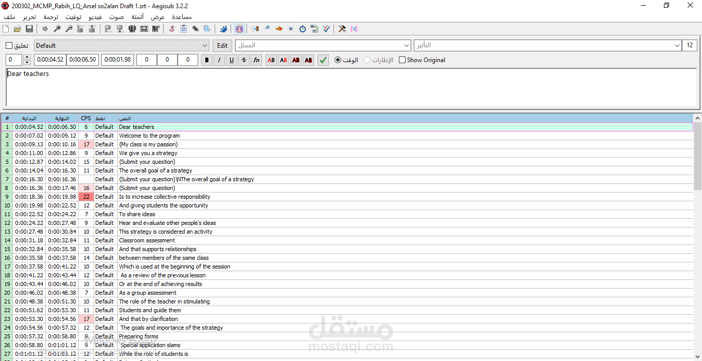This screenshot has width=702, height=361.
Task: Click the fn font name button
Action: point(256,60)
